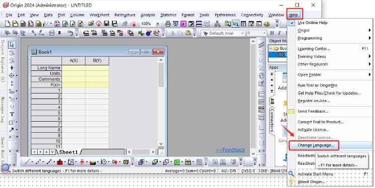
Task: Open the Analysis menu
Action: pos(148,15)
